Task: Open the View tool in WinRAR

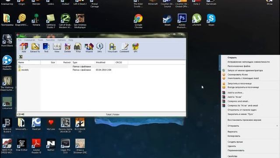Action: coord(57,48)
